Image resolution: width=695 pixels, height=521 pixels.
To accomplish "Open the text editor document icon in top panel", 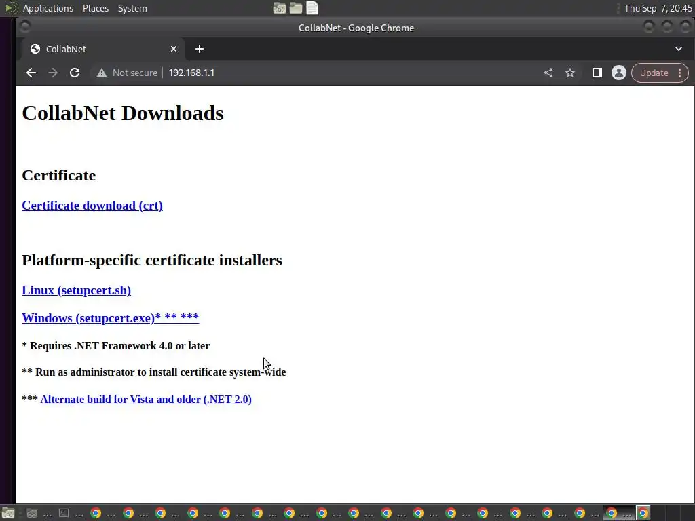I will coord(312,8).
